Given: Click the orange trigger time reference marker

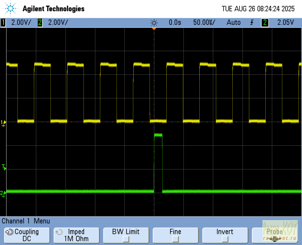Looking at the screenshot, I should (154, 29).
